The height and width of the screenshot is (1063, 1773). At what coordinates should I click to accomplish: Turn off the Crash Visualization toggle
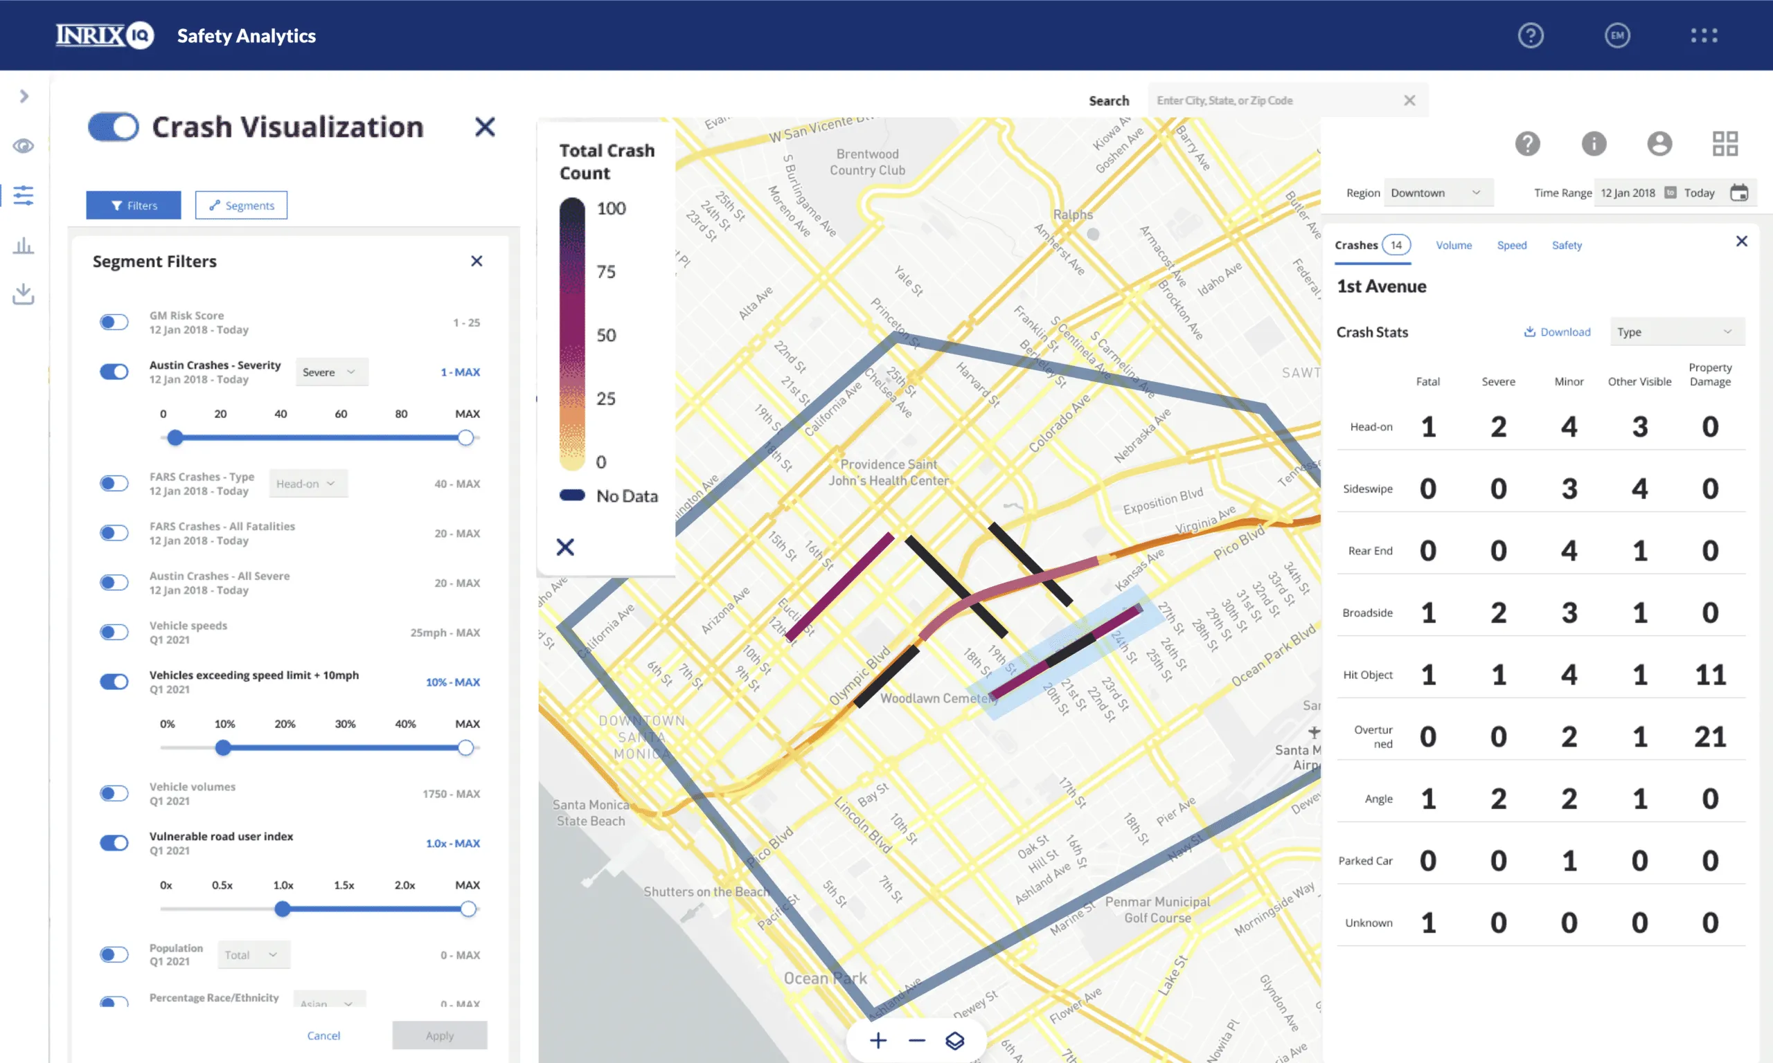click(x=113, y=127)
